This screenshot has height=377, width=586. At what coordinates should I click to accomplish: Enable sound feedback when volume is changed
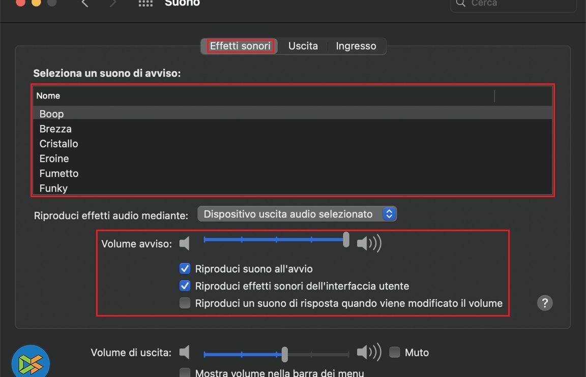tap(185, 303)
